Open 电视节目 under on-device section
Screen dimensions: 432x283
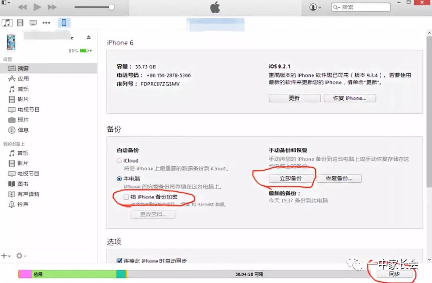click(24, 174)
